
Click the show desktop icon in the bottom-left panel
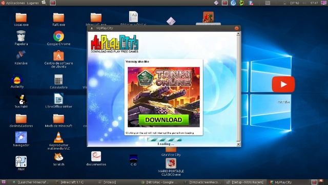coord(4,182)
